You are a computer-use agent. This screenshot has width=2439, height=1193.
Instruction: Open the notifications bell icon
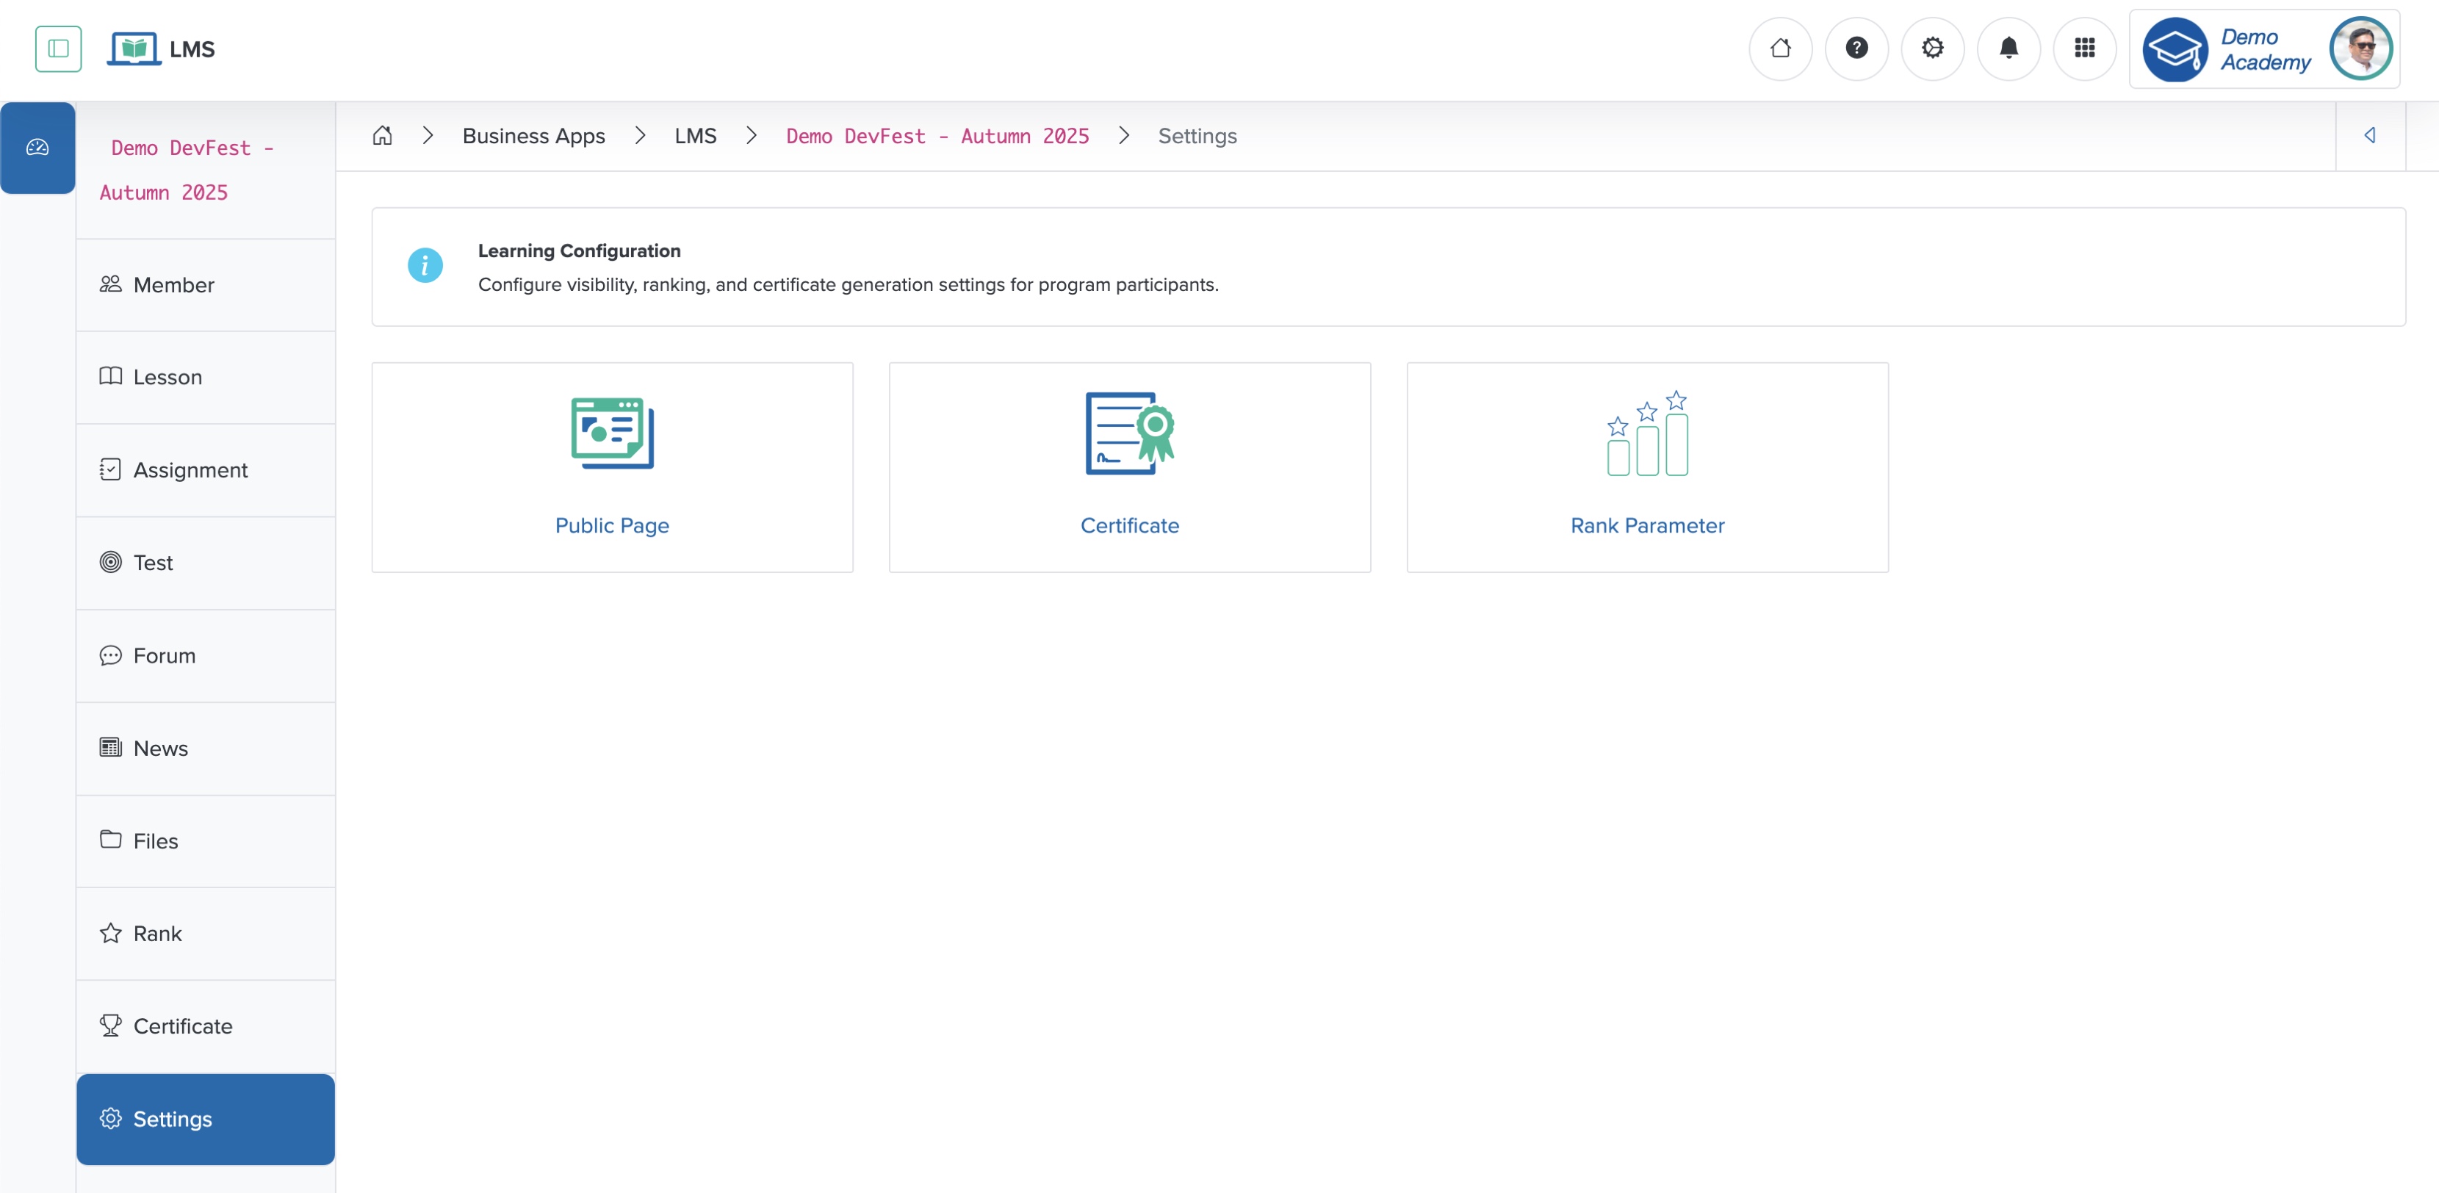tap(2009, 48)
